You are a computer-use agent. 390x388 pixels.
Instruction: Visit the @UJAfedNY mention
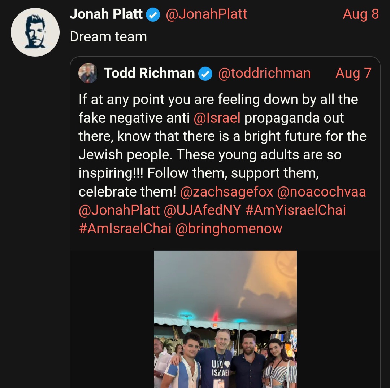[203, 210]
